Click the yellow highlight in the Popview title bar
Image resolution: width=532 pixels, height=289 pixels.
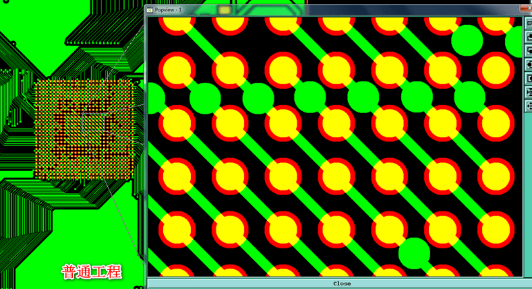(224, 10)
